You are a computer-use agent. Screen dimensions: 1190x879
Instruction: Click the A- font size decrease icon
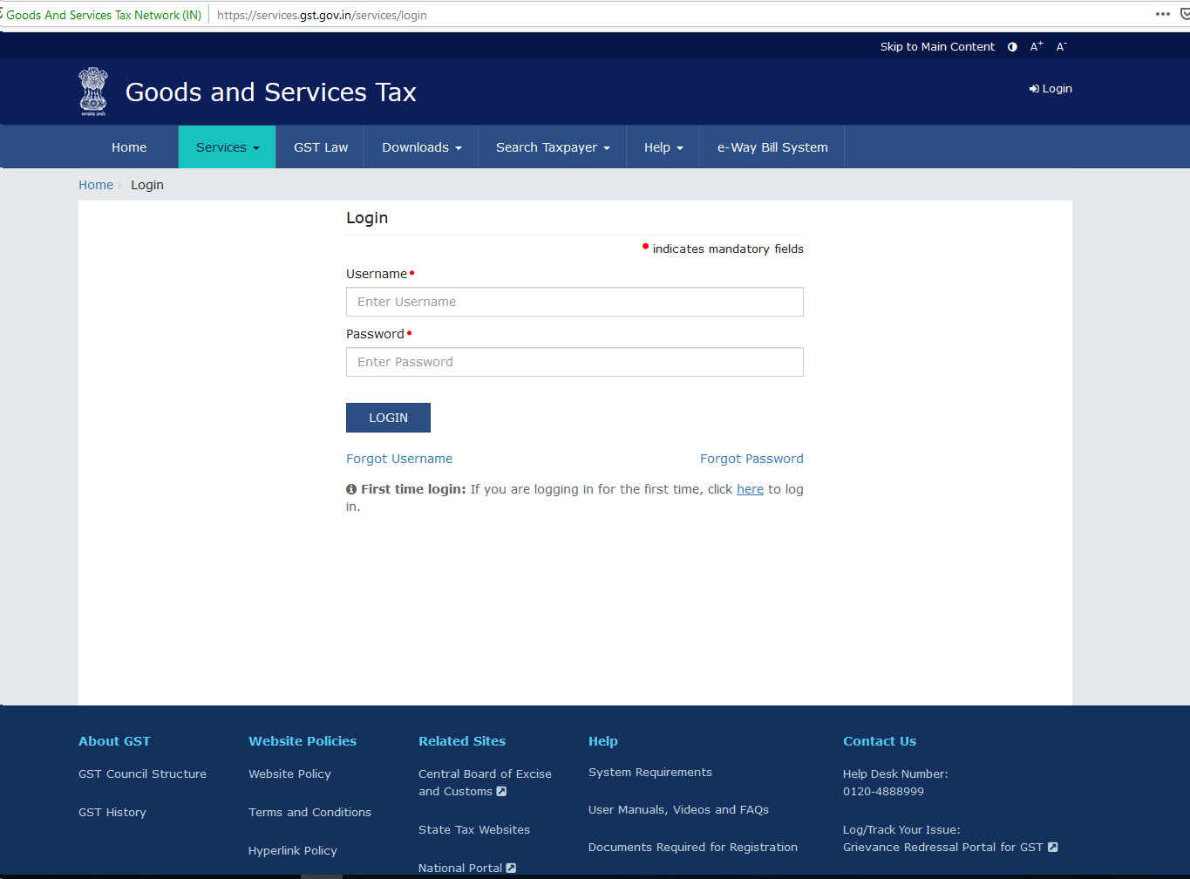(1061, 46)
